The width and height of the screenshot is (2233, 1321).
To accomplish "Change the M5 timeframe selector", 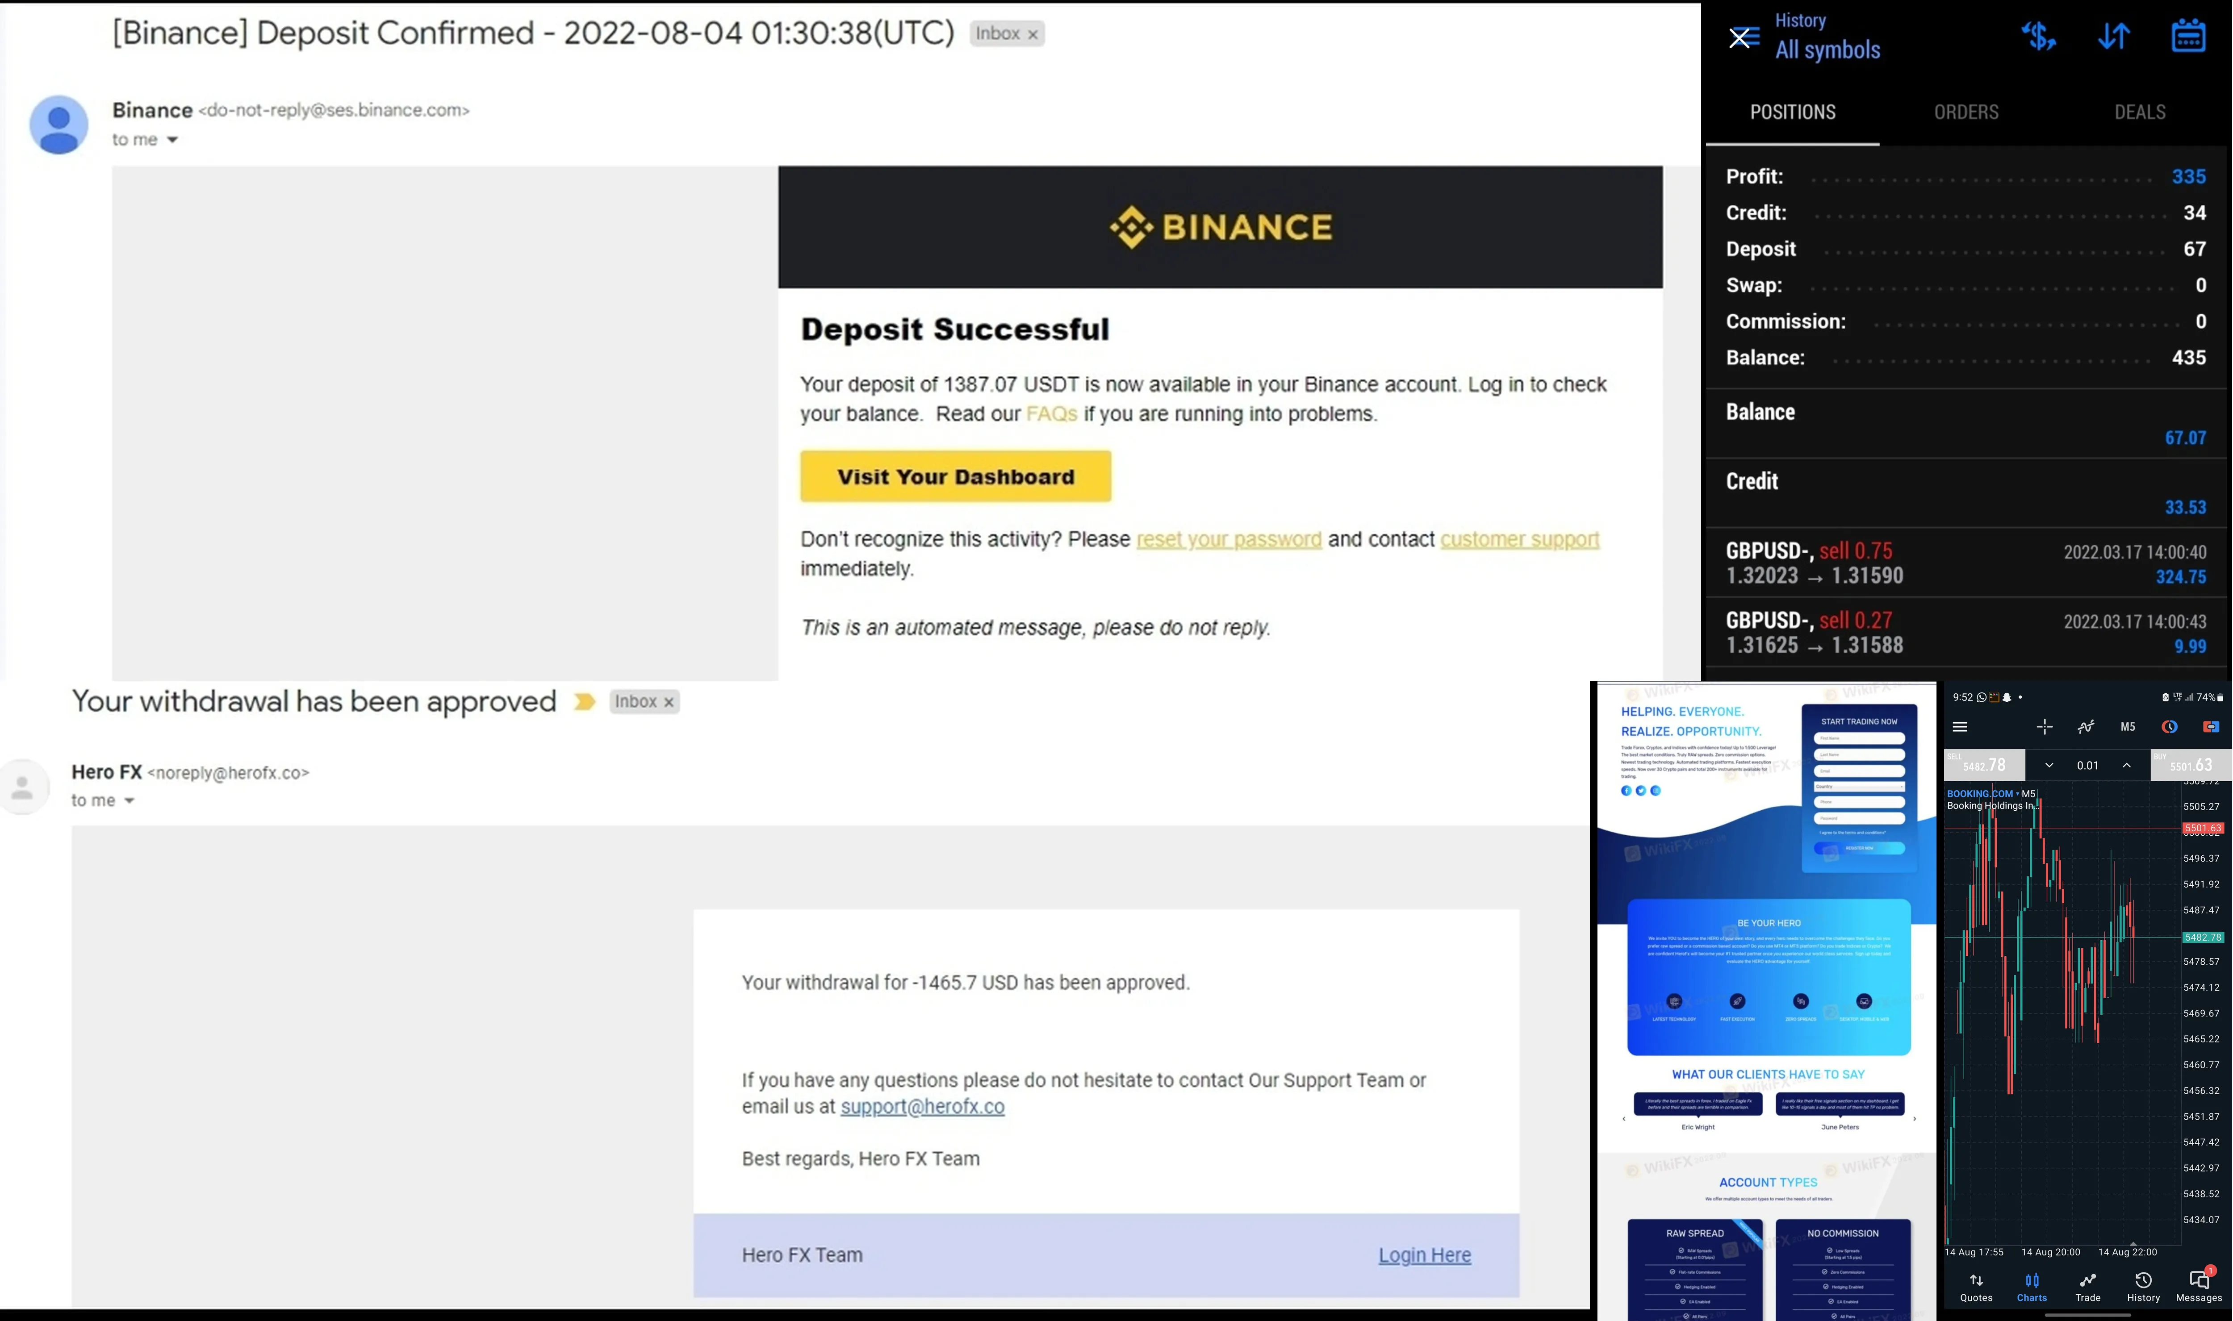I will click(2128, 726).
